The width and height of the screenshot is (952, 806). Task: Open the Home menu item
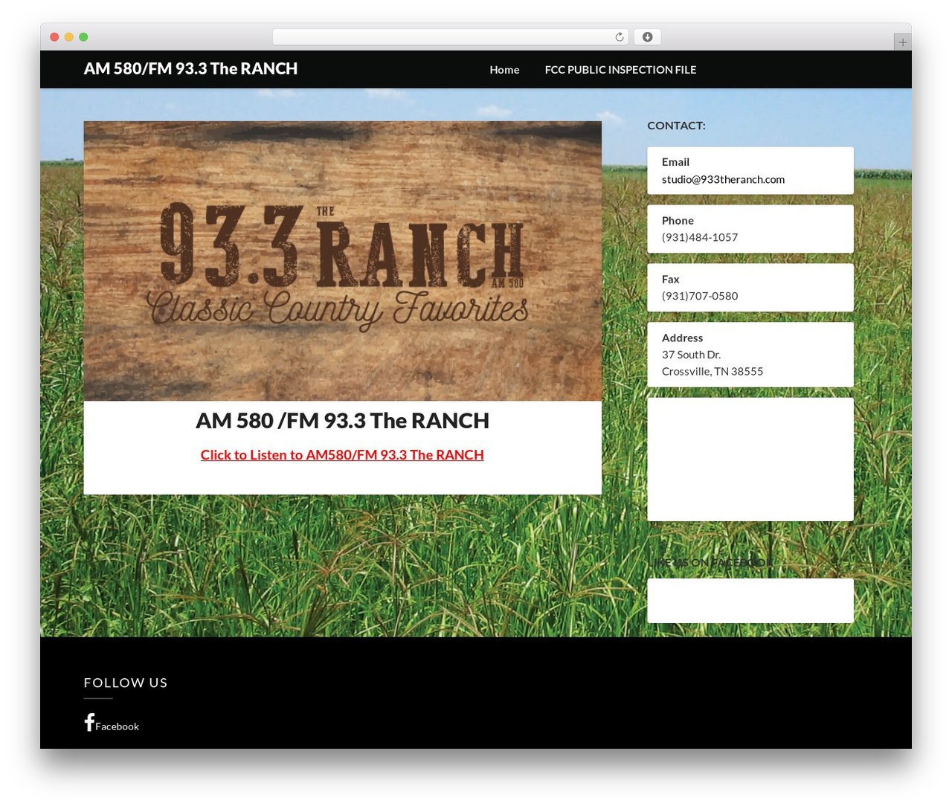[x=504, y=70]
